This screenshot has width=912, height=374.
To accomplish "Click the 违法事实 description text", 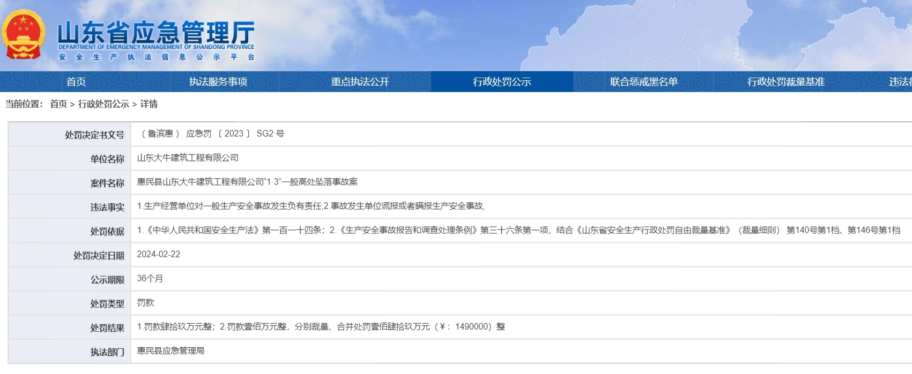I will [x=311, y=206].
